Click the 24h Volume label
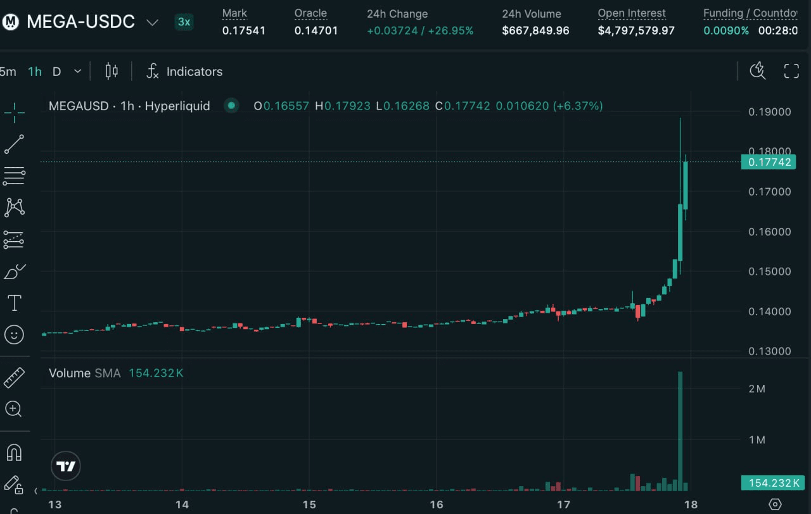Image resolution: width=811 pixels, height=514 pixels. click(x=532, y=13)
